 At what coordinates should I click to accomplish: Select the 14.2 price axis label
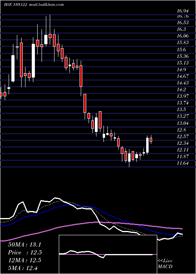coord(181,90)
